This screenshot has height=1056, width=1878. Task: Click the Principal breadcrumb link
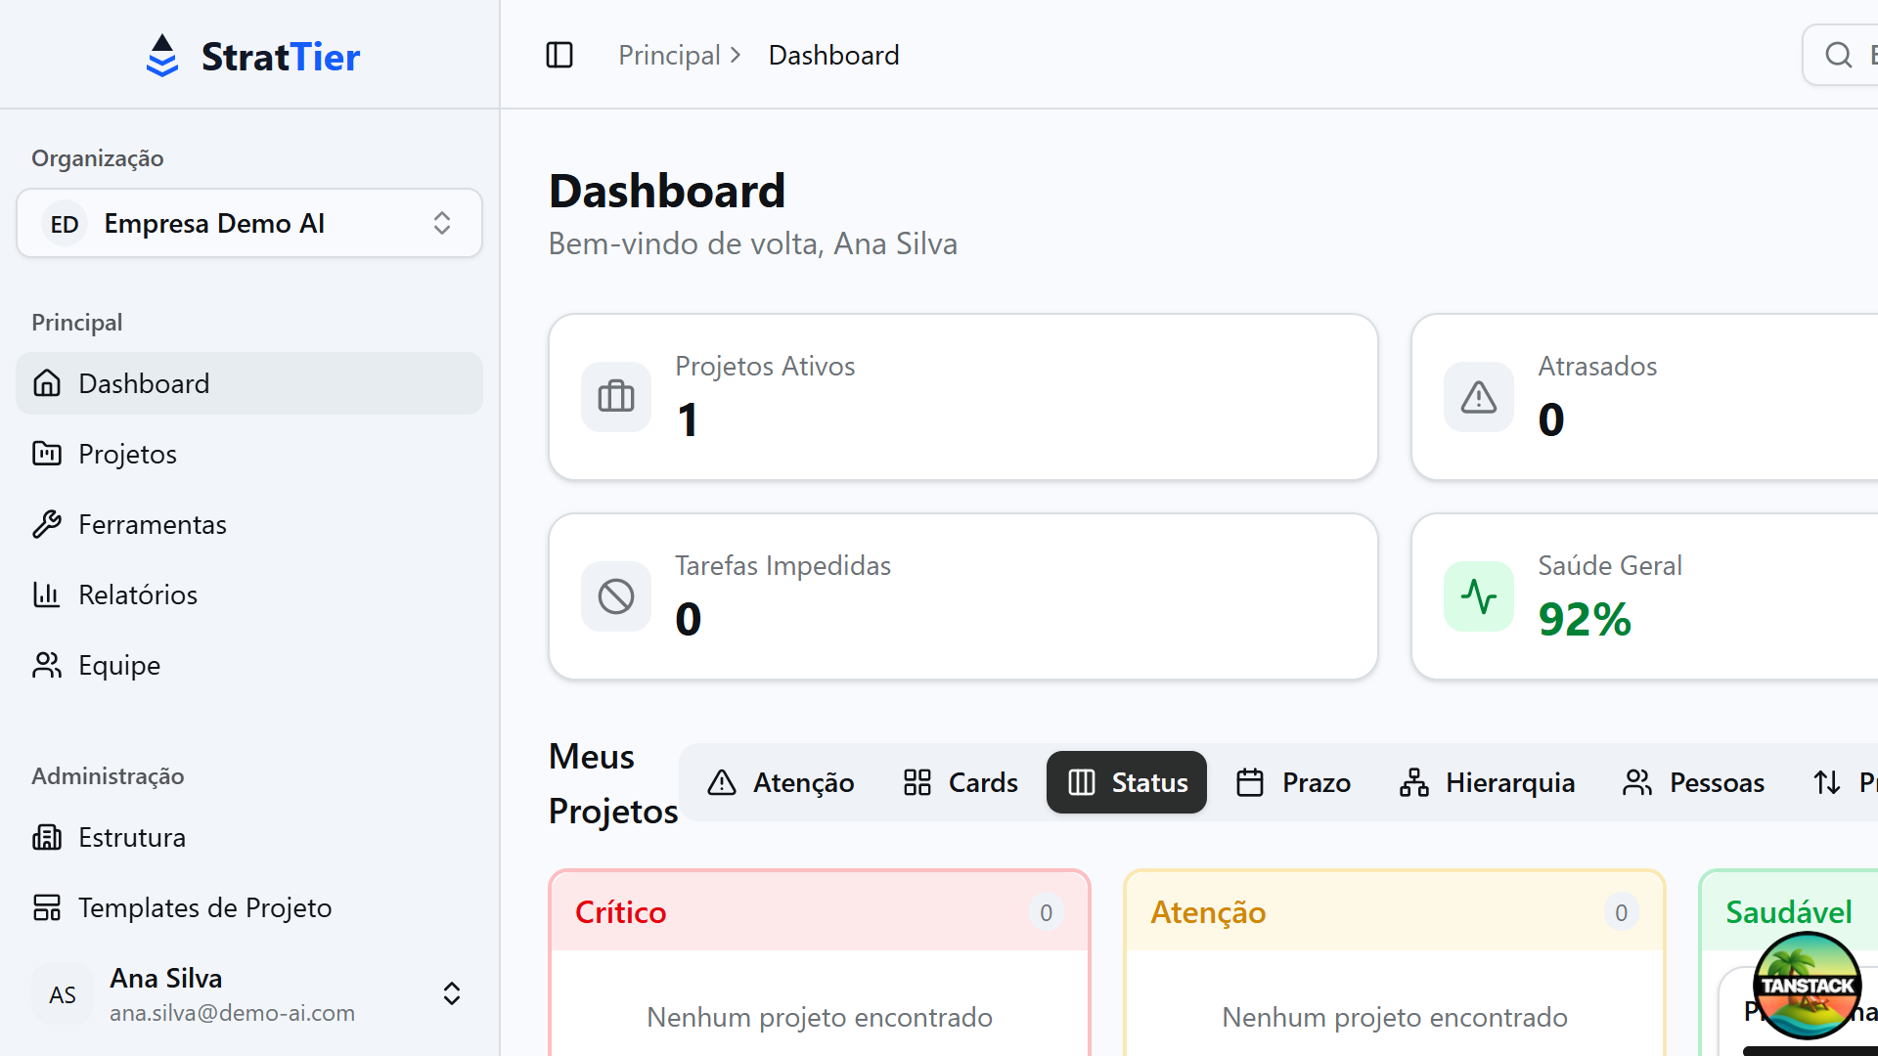tap(669, 55)
